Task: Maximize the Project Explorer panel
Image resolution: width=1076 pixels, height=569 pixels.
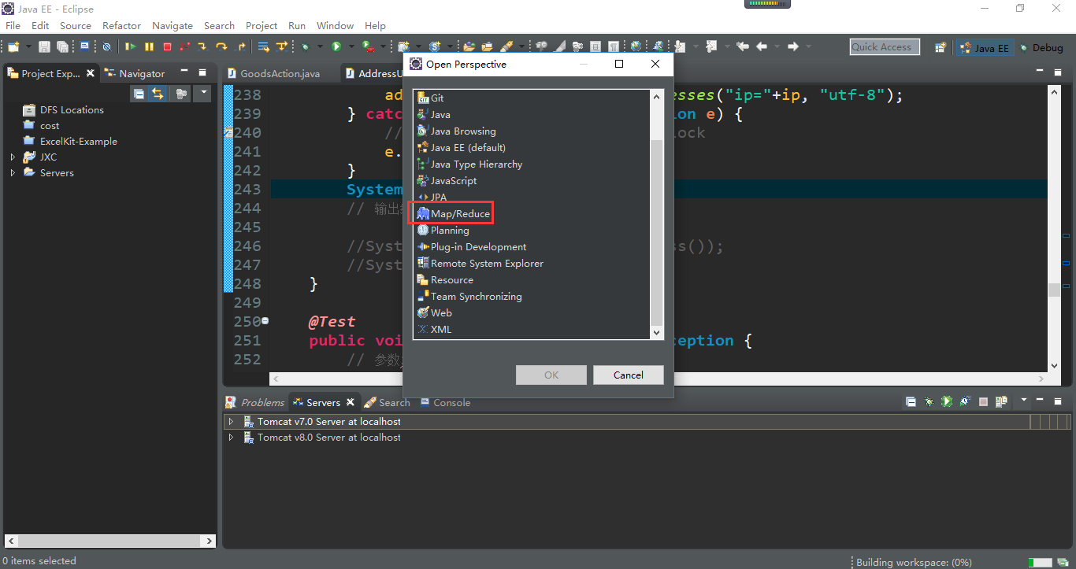Action: click(x=202, y=72)
